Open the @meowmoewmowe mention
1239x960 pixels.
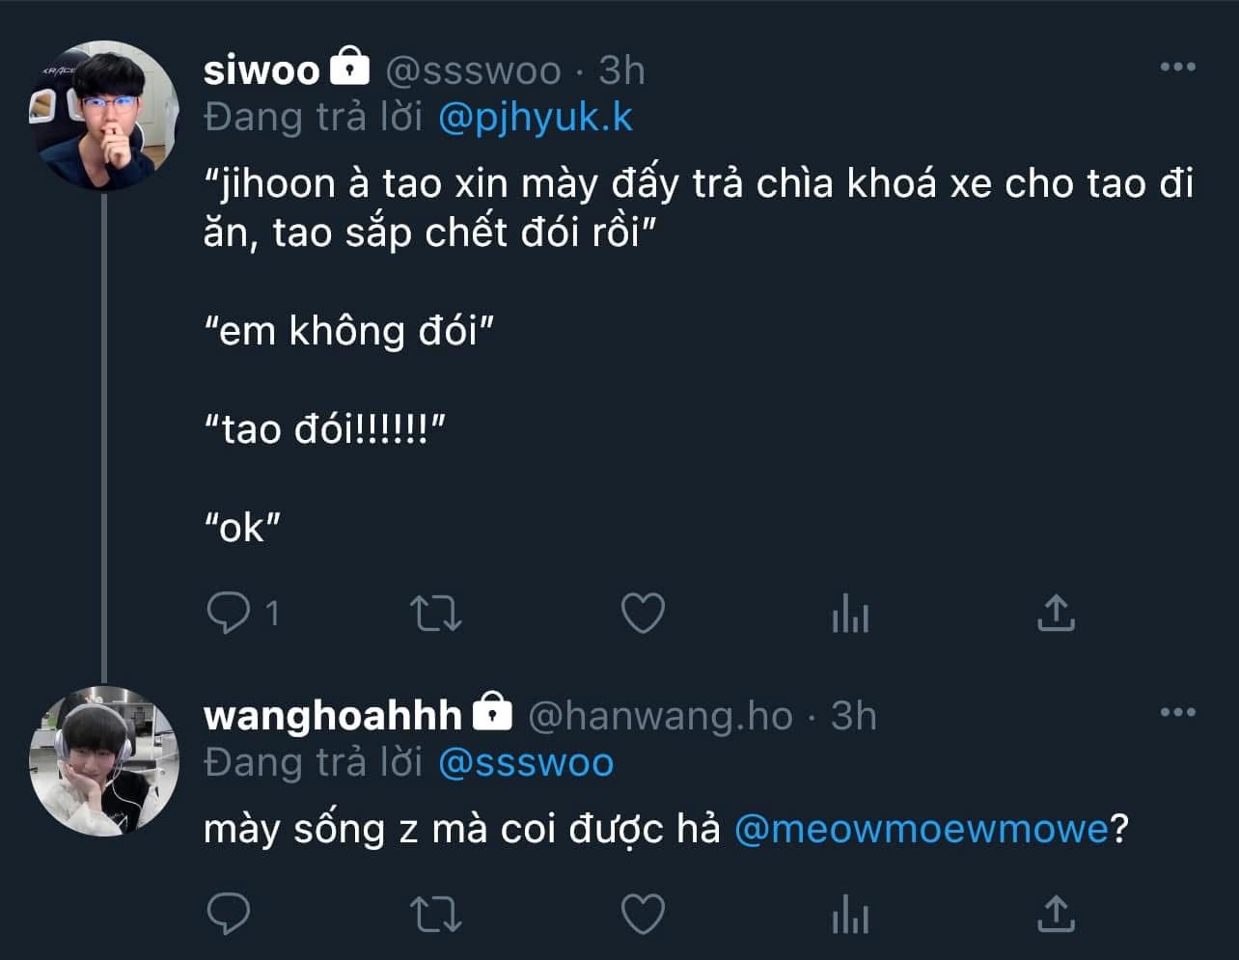[x=922, y=830]
